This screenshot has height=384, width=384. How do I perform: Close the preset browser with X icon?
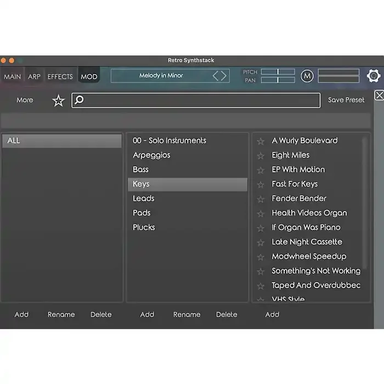[x=379, y=95]
